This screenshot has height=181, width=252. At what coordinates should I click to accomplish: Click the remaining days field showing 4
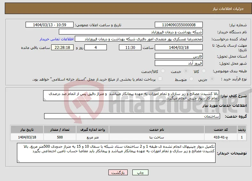pos(96,47)
